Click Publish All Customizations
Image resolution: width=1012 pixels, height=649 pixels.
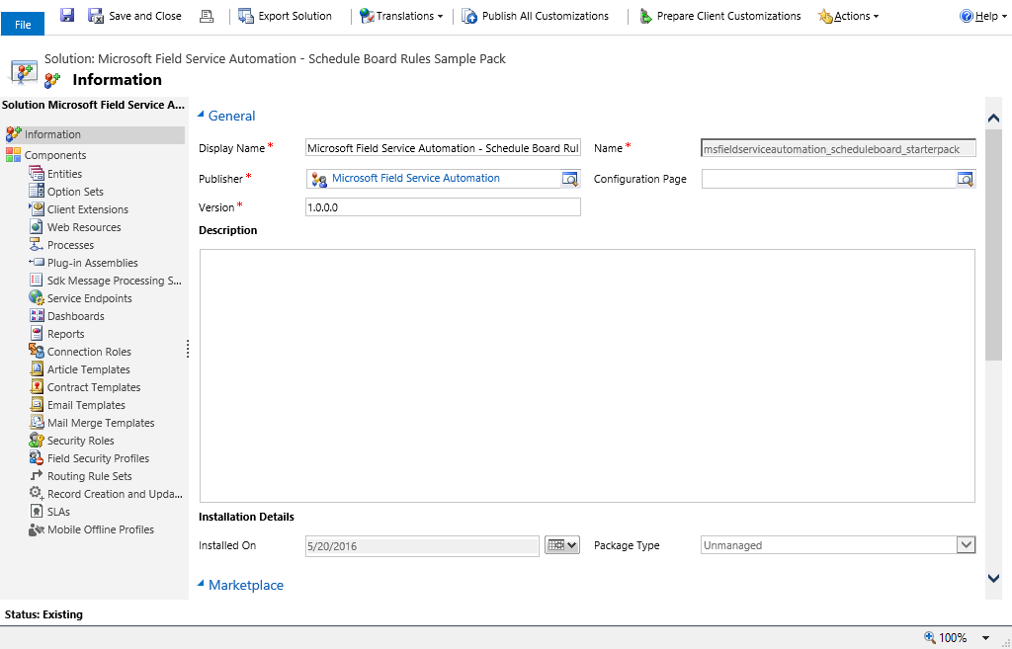[x=536, y=16]
